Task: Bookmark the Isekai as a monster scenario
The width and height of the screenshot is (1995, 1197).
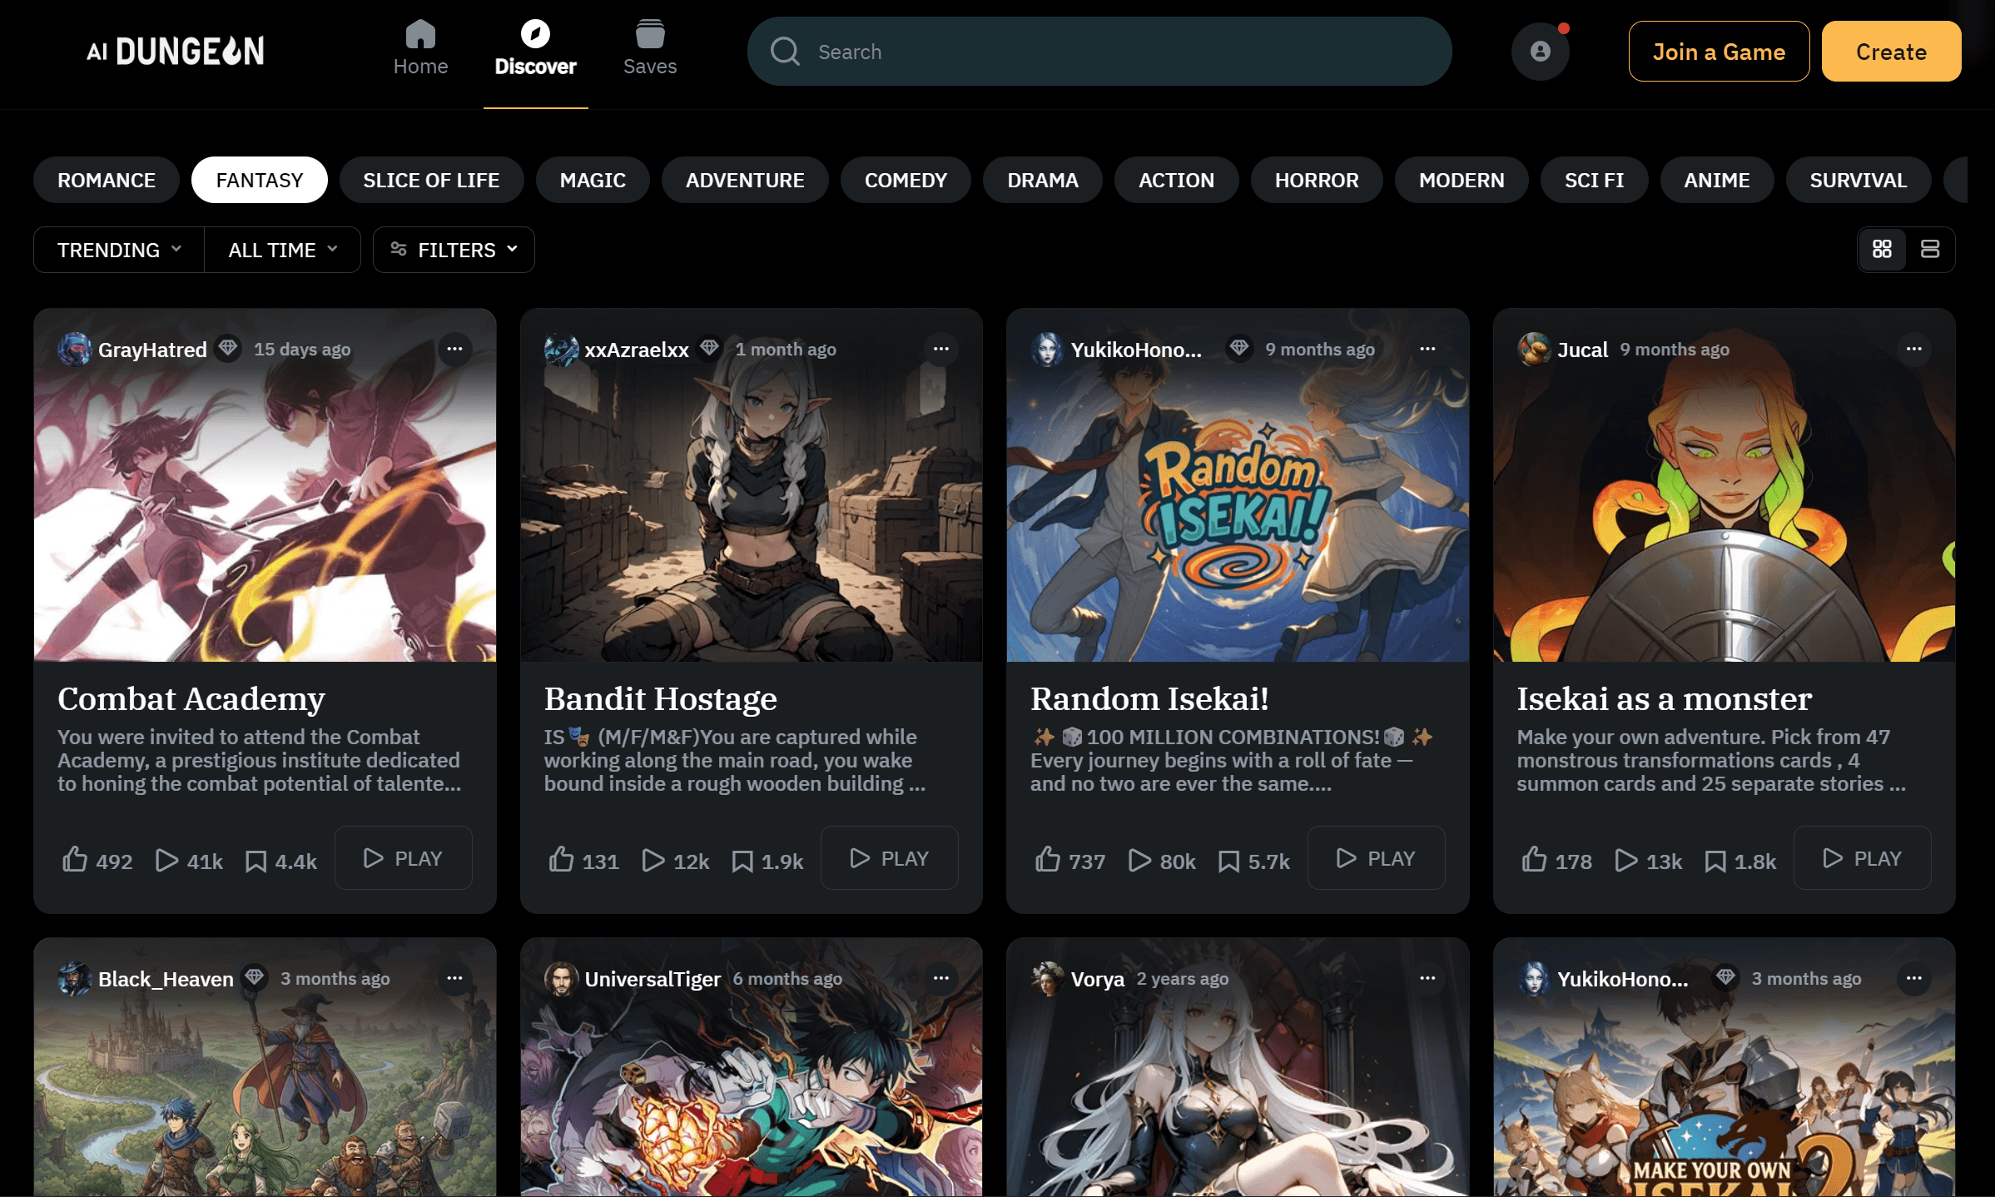Action: [1715, 861]
